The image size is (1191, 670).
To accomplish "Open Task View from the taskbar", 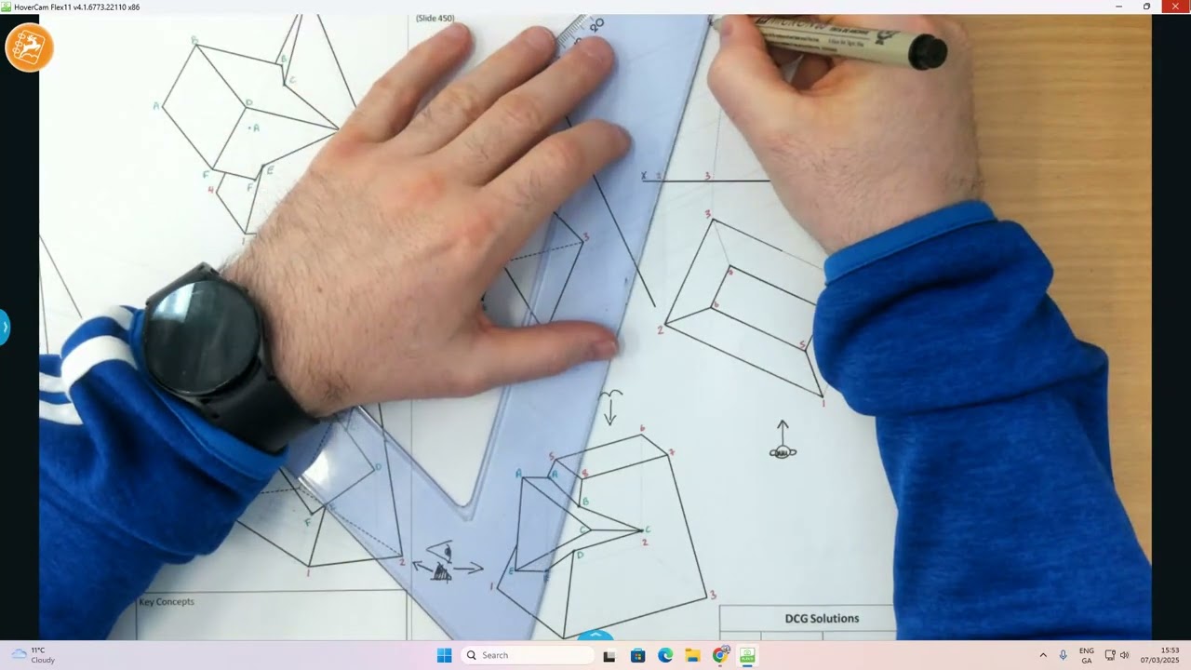I will point(609,655).
